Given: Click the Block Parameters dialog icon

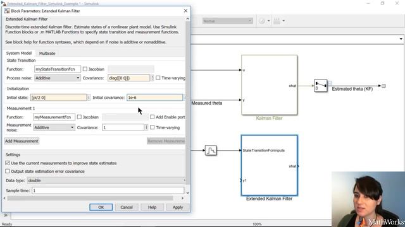Looking at the screenshot, I should (7, 11).
